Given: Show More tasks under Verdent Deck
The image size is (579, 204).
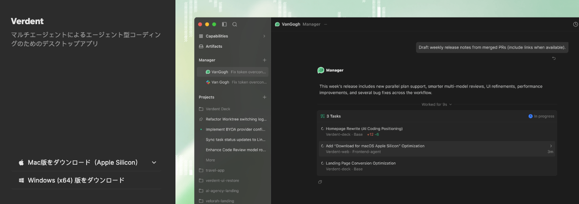Looking at the screenshot, I should (210, 160).
